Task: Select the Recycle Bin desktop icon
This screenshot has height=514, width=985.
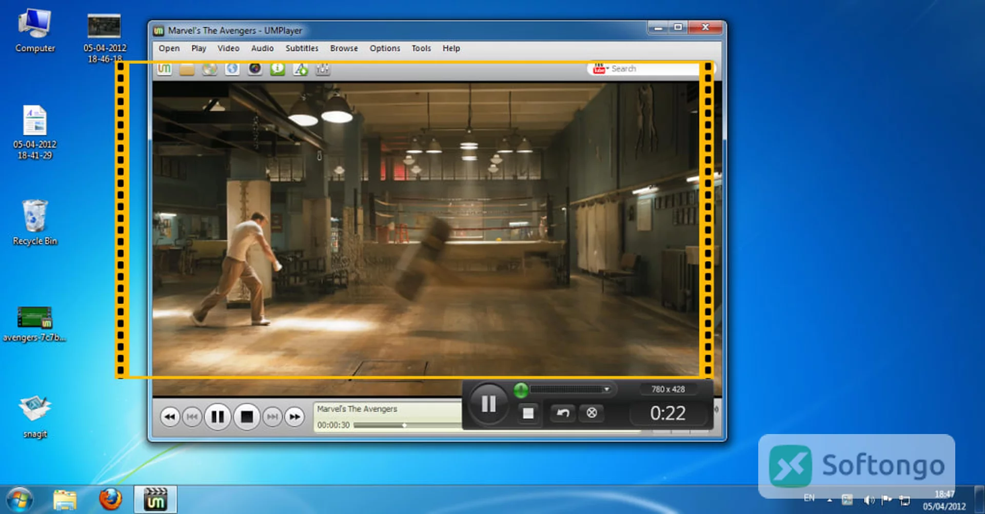Action: [35, 223]
